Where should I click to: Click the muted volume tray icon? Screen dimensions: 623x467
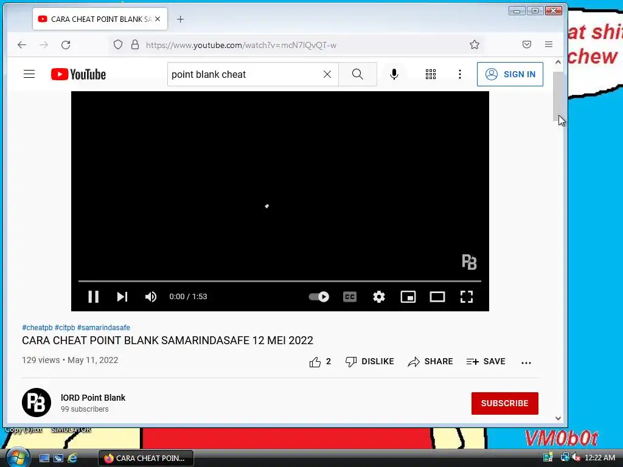(x=576, y=458)
